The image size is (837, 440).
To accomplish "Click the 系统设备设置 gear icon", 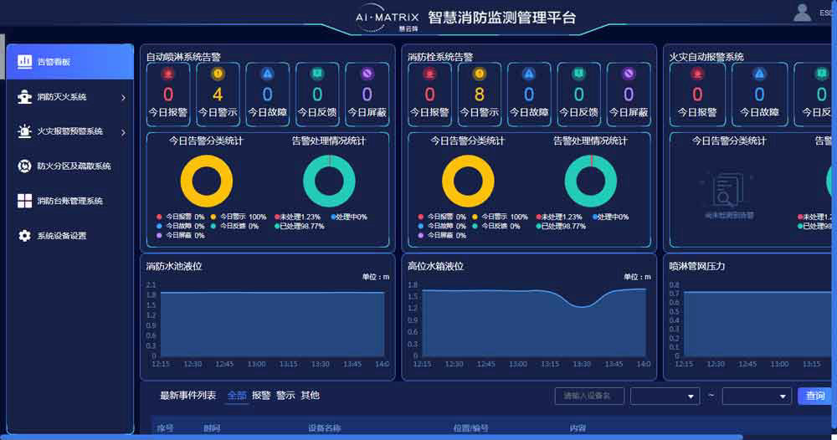I will click(x=24, y=236).
